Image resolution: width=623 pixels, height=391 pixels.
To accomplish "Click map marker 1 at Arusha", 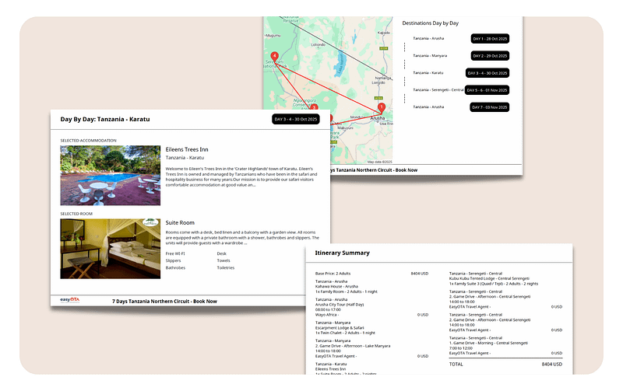I will (x=381, y=108).
